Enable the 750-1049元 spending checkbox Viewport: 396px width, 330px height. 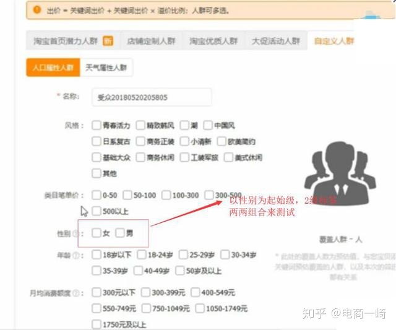click(146, 308)
